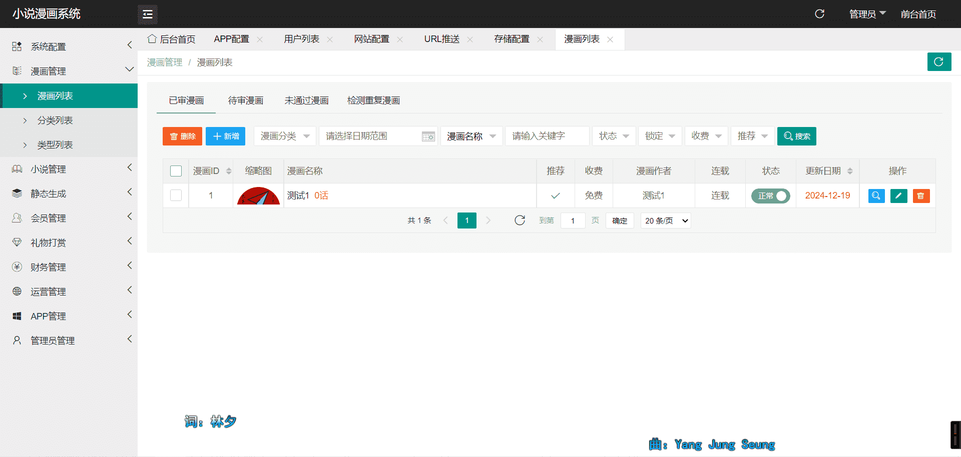
Task: Click the green page refresh button
Action: pos(938,62)
